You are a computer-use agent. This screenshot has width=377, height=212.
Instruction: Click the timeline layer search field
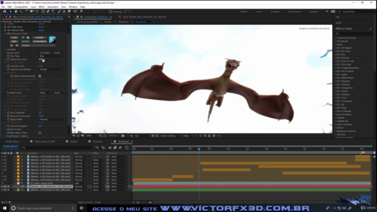tap(57, 147)
